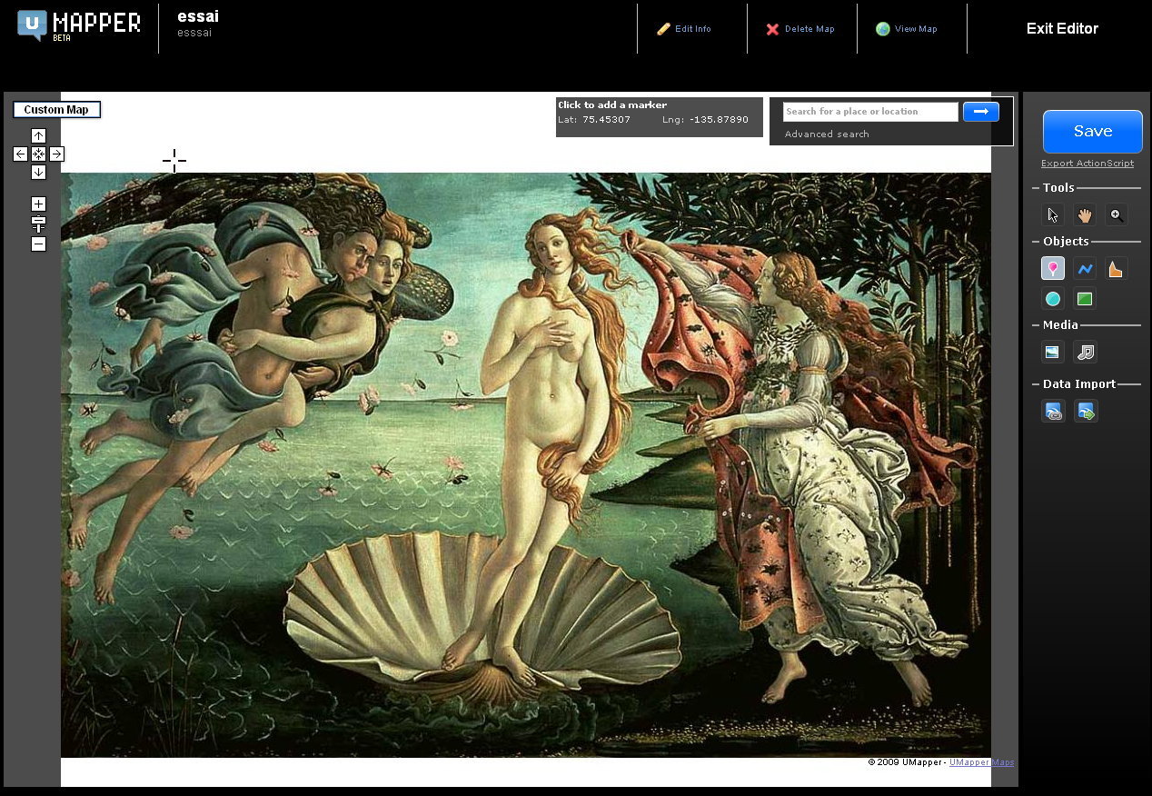
Task: Zoom in with plus button
Action: pyautogui.click(x=38, y=204)
